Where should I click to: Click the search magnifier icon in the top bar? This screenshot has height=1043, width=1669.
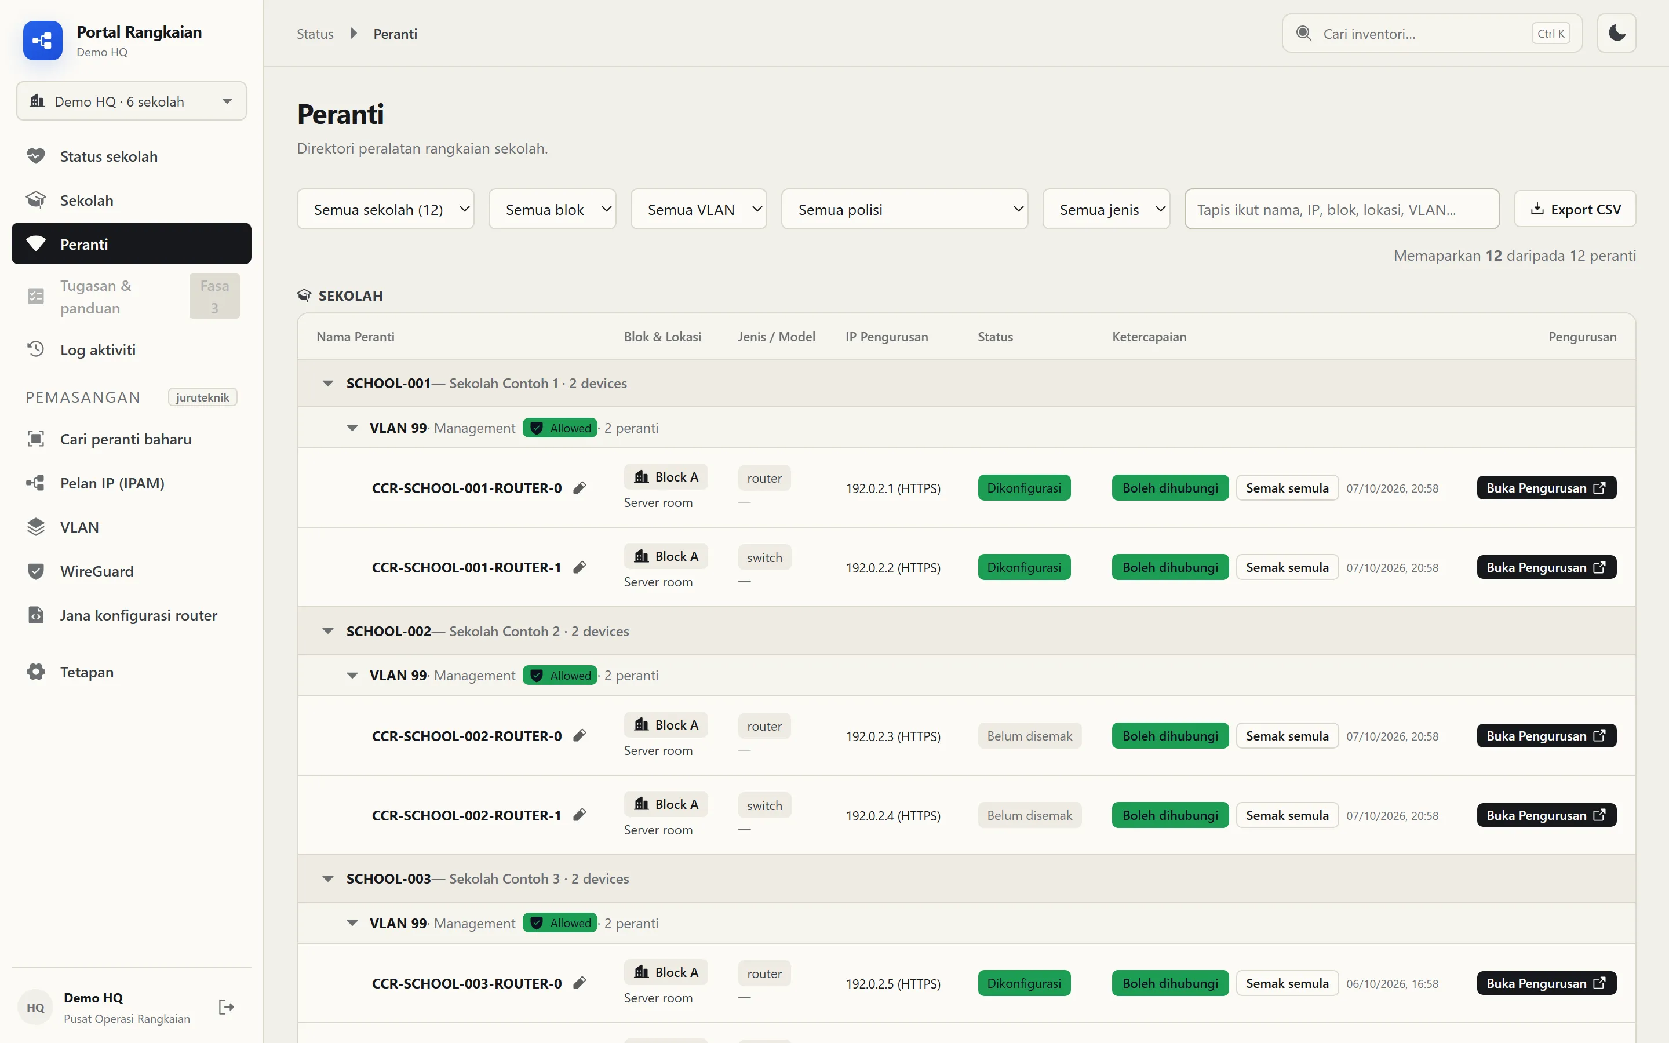(1303, 33)
